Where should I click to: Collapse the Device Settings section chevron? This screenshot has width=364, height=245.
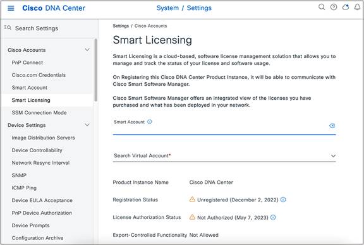(x=87, y=125)
